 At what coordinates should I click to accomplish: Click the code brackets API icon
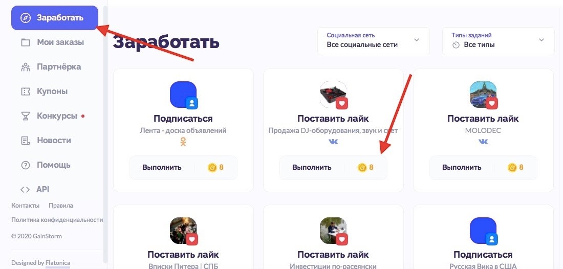click(x=25, y=190)
